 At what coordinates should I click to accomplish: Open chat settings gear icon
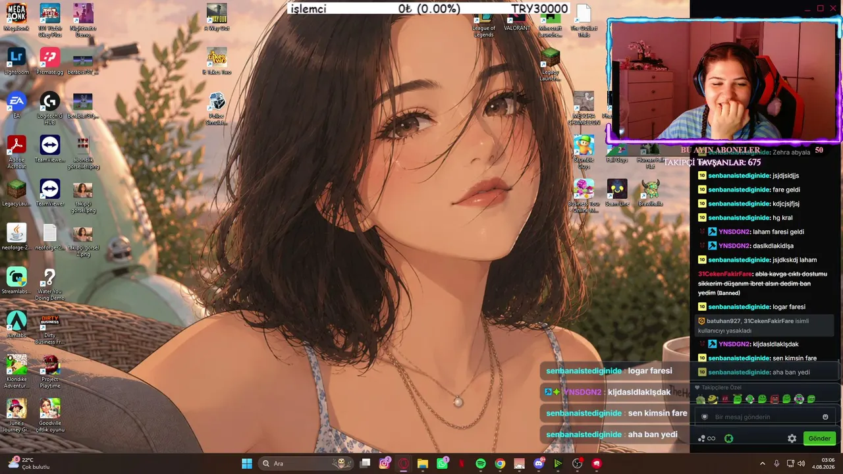(792, 438)
